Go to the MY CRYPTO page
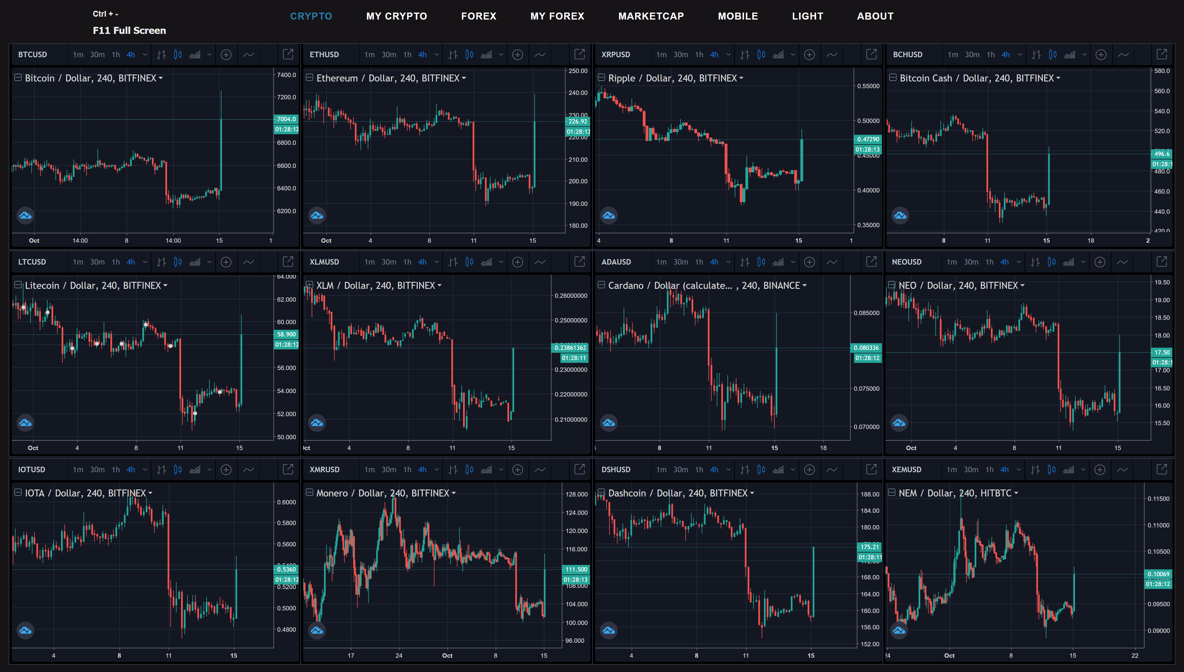Viewport: 1184px width, 672px height. point(396,16)
